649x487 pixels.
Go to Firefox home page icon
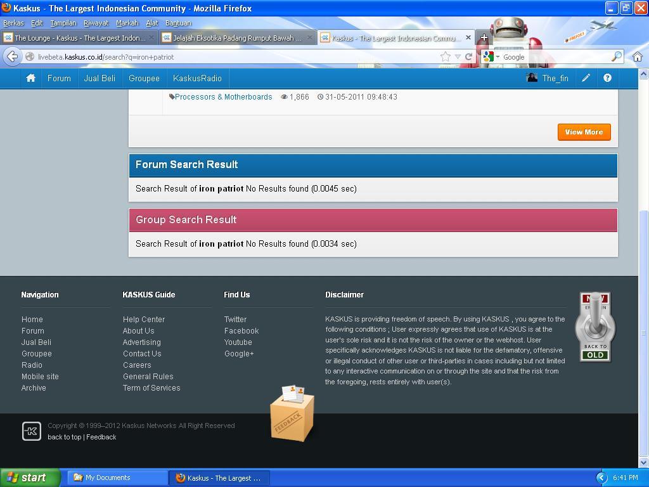click(x=638, y=56)
